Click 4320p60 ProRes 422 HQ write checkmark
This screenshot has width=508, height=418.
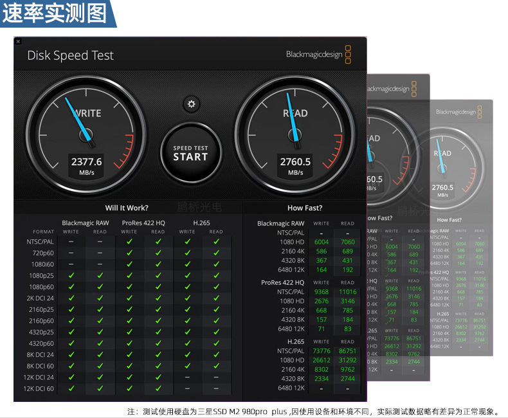pyautogui.click(x=129, y=343)
